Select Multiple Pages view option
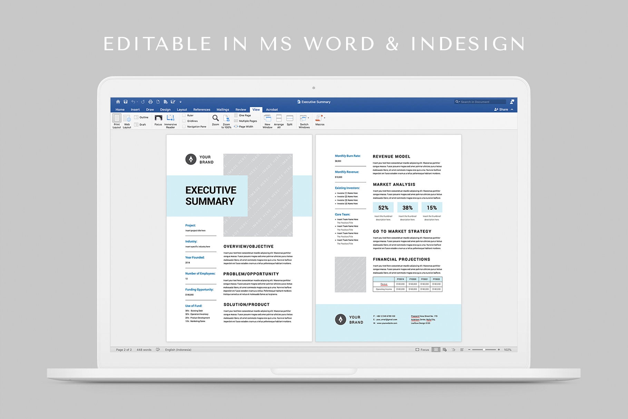 click(236, 121)
